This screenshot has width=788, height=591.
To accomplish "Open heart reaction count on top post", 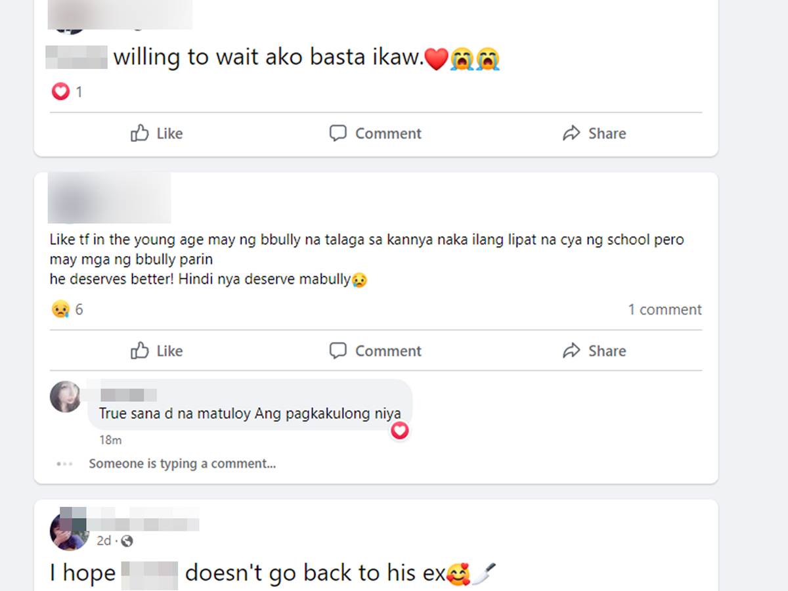I will pyautogui.click(x=67, y=92).
